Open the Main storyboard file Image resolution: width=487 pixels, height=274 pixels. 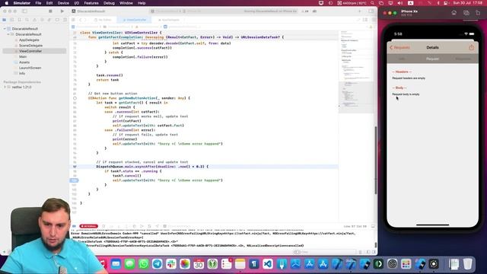[x=23, y=57]
